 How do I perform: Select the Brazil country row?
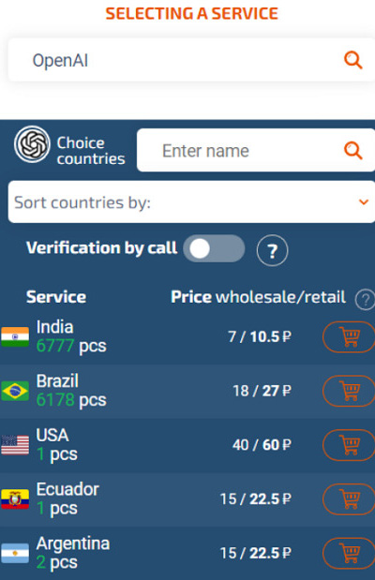click(x=187, y=391)
